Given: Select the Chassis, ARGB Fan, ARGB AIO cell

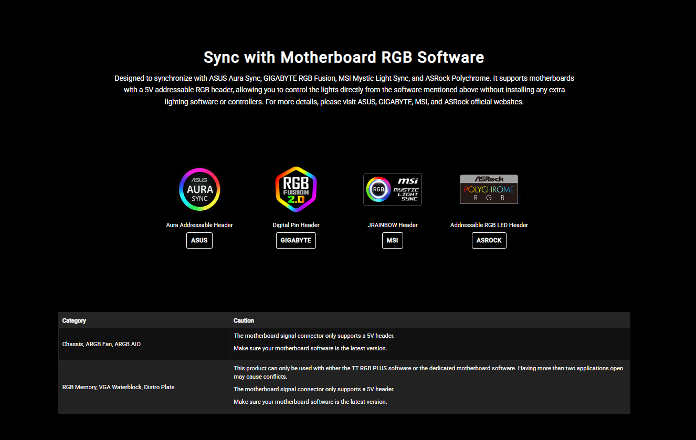Looking at the screenshot, I should point(101,344).
